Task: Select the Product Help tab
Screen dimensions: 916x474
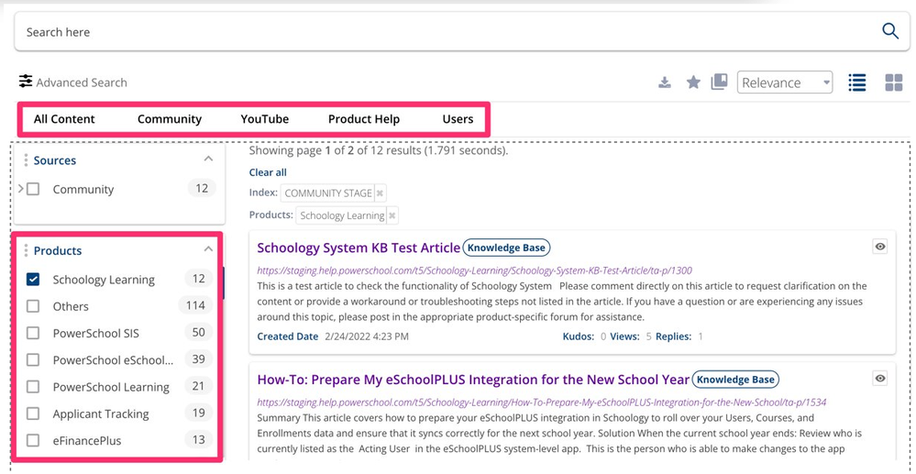Action: pyautogui.click(x=364, y=119)
